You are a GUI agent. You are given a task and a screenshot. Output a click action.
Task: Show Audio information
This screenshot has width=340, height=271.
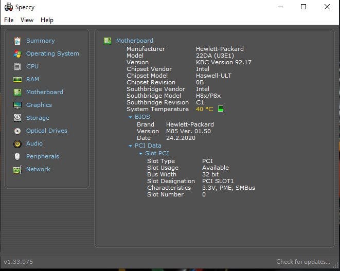pos(34,143)
